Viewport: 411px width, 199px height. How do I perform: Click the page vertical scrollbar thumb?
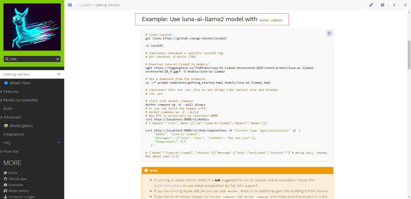(409, 55)
